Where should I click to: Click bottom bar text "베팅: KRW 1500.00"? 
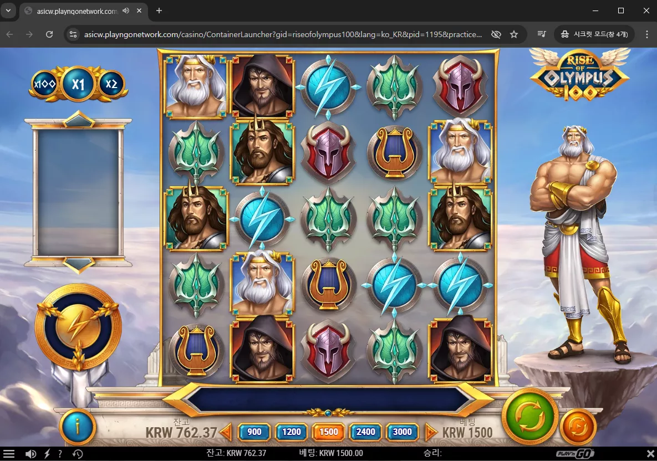[x=331, y=453]
